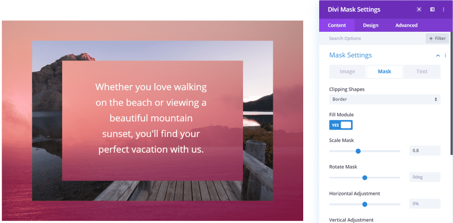
Task: Click the Horizontal Adjustment slider handle
Action: pyautogui.click(x=364, y=205)
